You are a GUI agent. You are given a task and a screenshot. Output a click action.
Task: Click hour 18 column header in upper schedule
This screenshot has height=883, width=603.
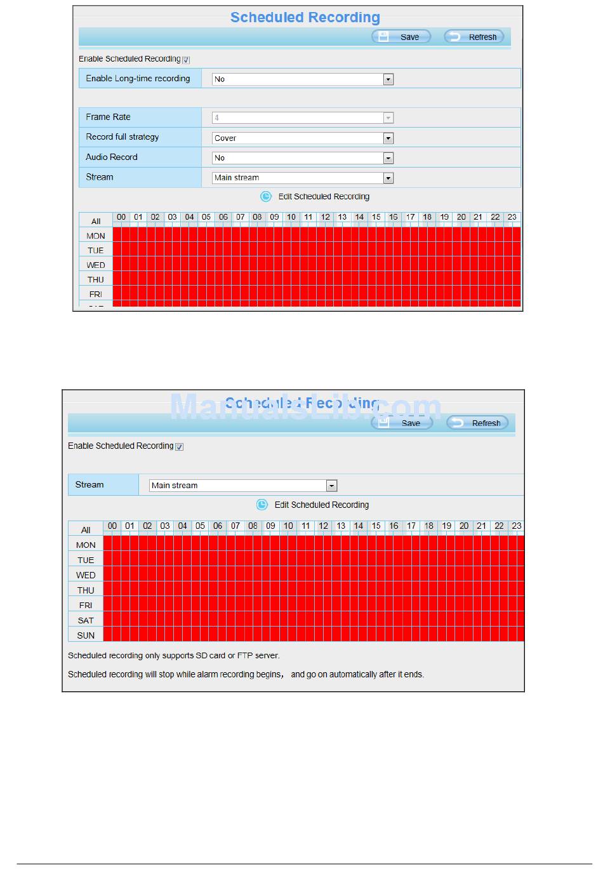pos(427,217)
